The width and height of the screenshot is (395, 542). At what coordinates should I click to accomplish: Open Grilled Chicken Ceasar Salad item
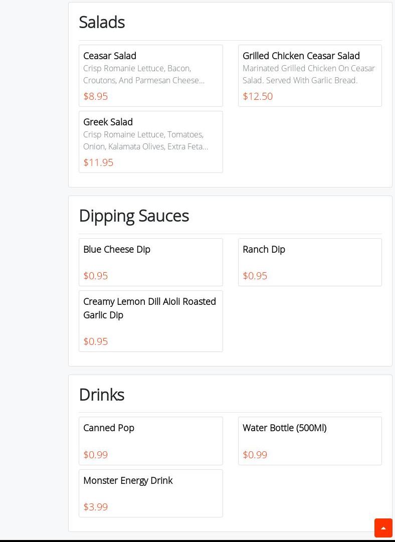pyautogui.click(x=301, y=56)
